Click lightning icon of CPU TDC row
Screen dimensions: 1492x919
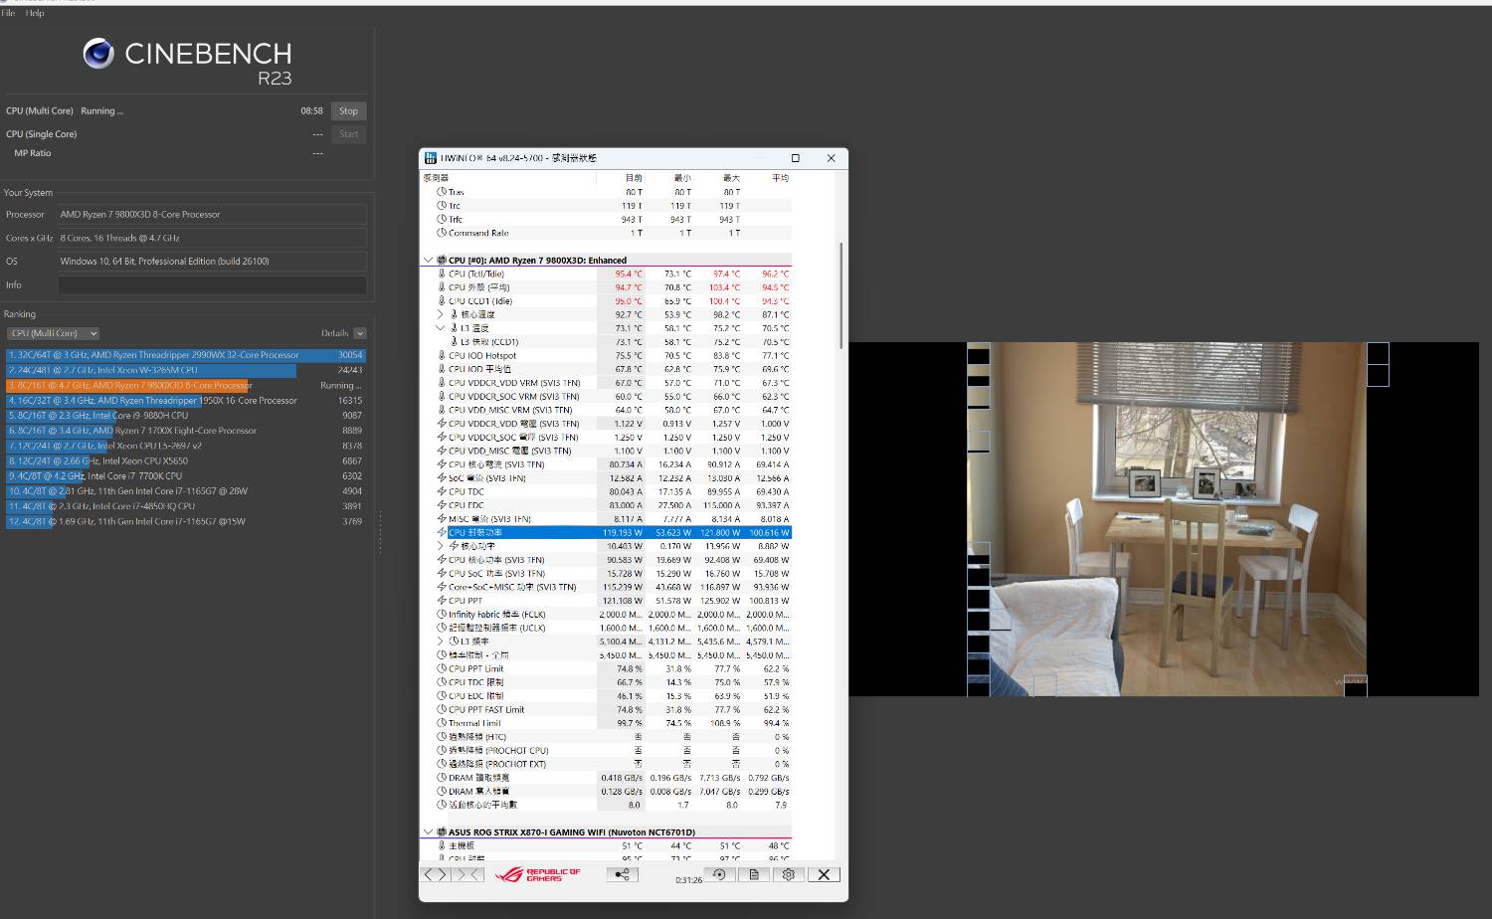tap(442, 491)
